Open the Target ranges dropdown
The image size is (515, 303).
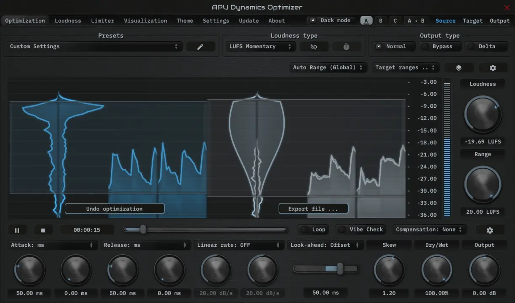pos(406,68)
